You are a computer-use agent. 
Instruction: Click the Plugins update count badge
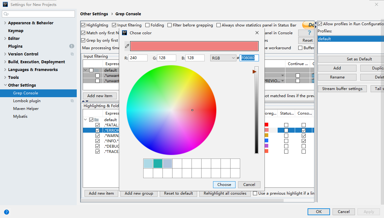tap(71, 46)
